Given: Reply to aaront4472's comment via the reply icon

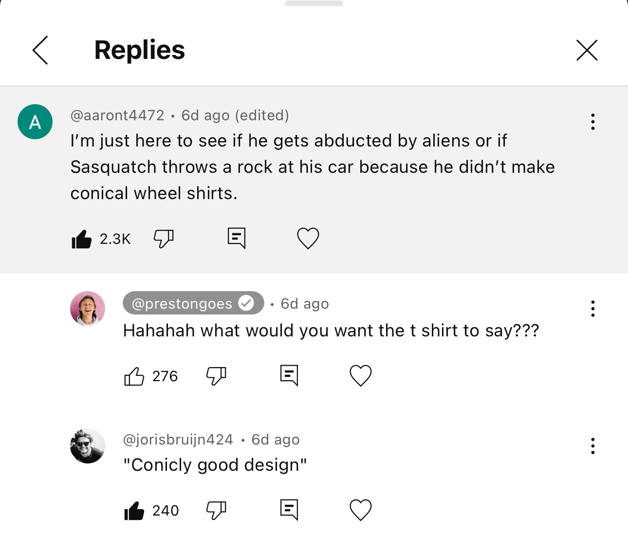Looking at the screenshot, I should [x=237, y=238].
